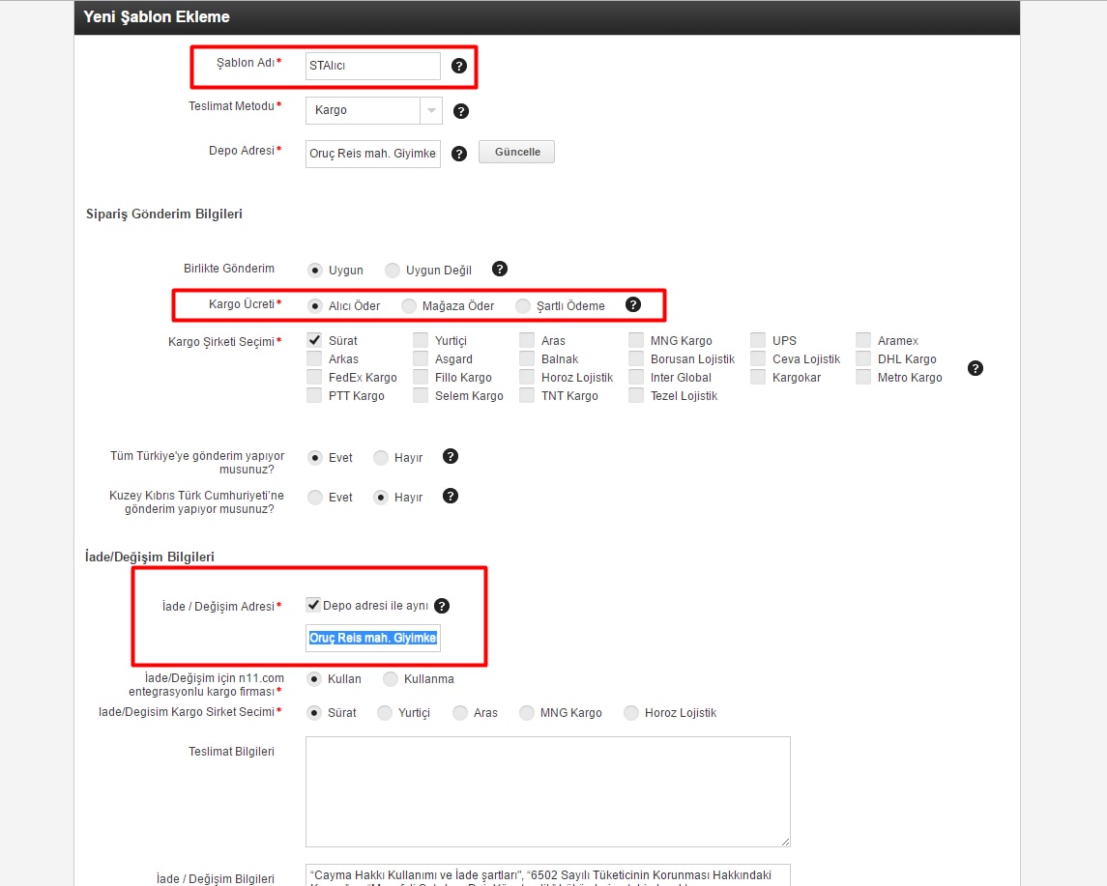Select Uygun for Birlikte Gönderim

pyautogui.click(x=315, y=271)
